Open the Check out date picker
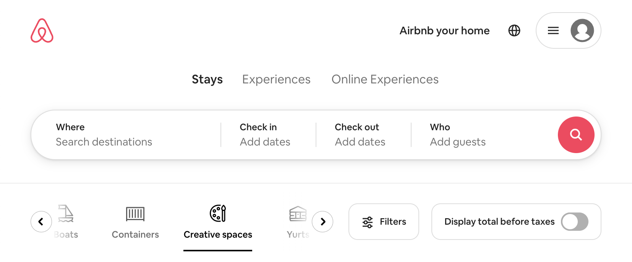Viewport: 632px width, 262px height. point(363,135)
